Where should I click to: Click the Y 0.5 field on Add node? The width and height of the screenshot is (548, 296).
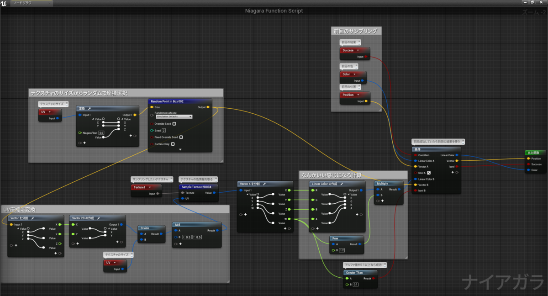click(197, 237)
